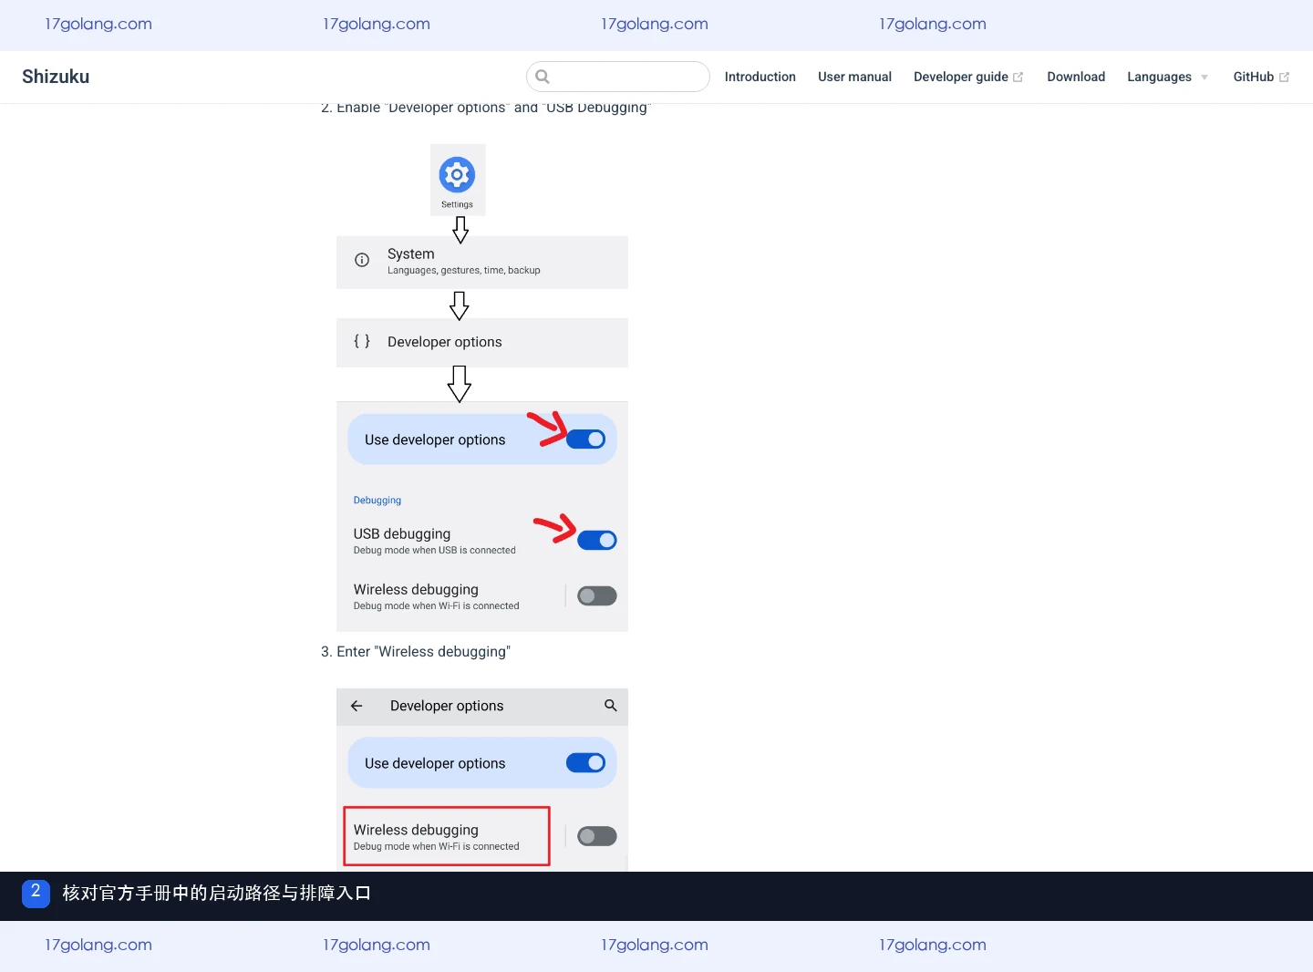Click the System info circle icon
The width and height of the screenshot is (1313, 972).
(362, 260)
